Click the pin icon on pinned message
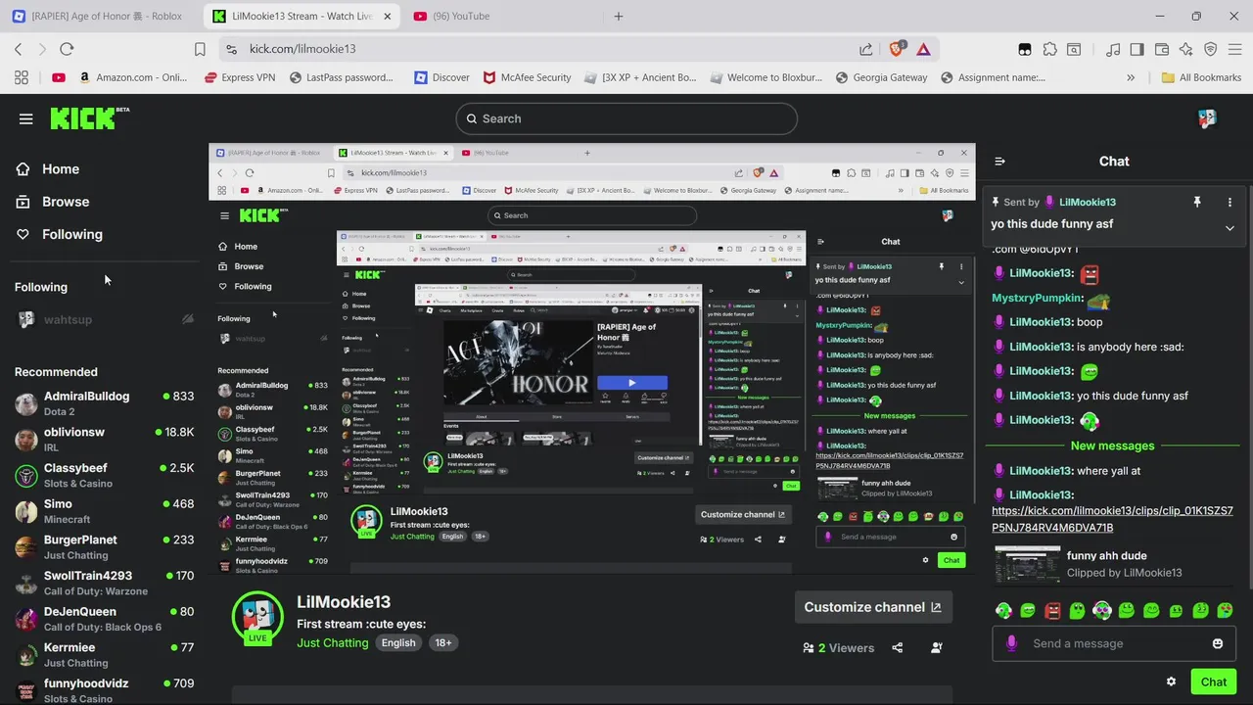The image size is (1253, 705). [1196, 202]
